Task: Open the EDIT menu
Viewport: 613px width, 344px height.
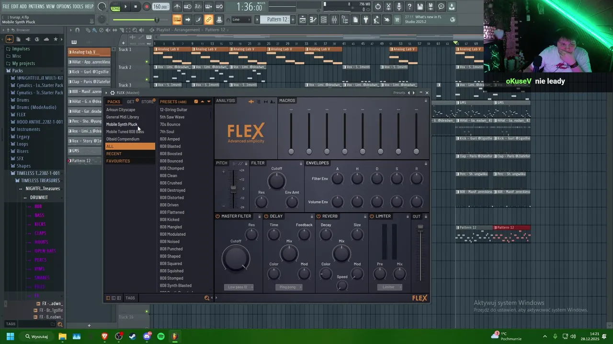Action: pyautogui.click(x=15, y=7)
